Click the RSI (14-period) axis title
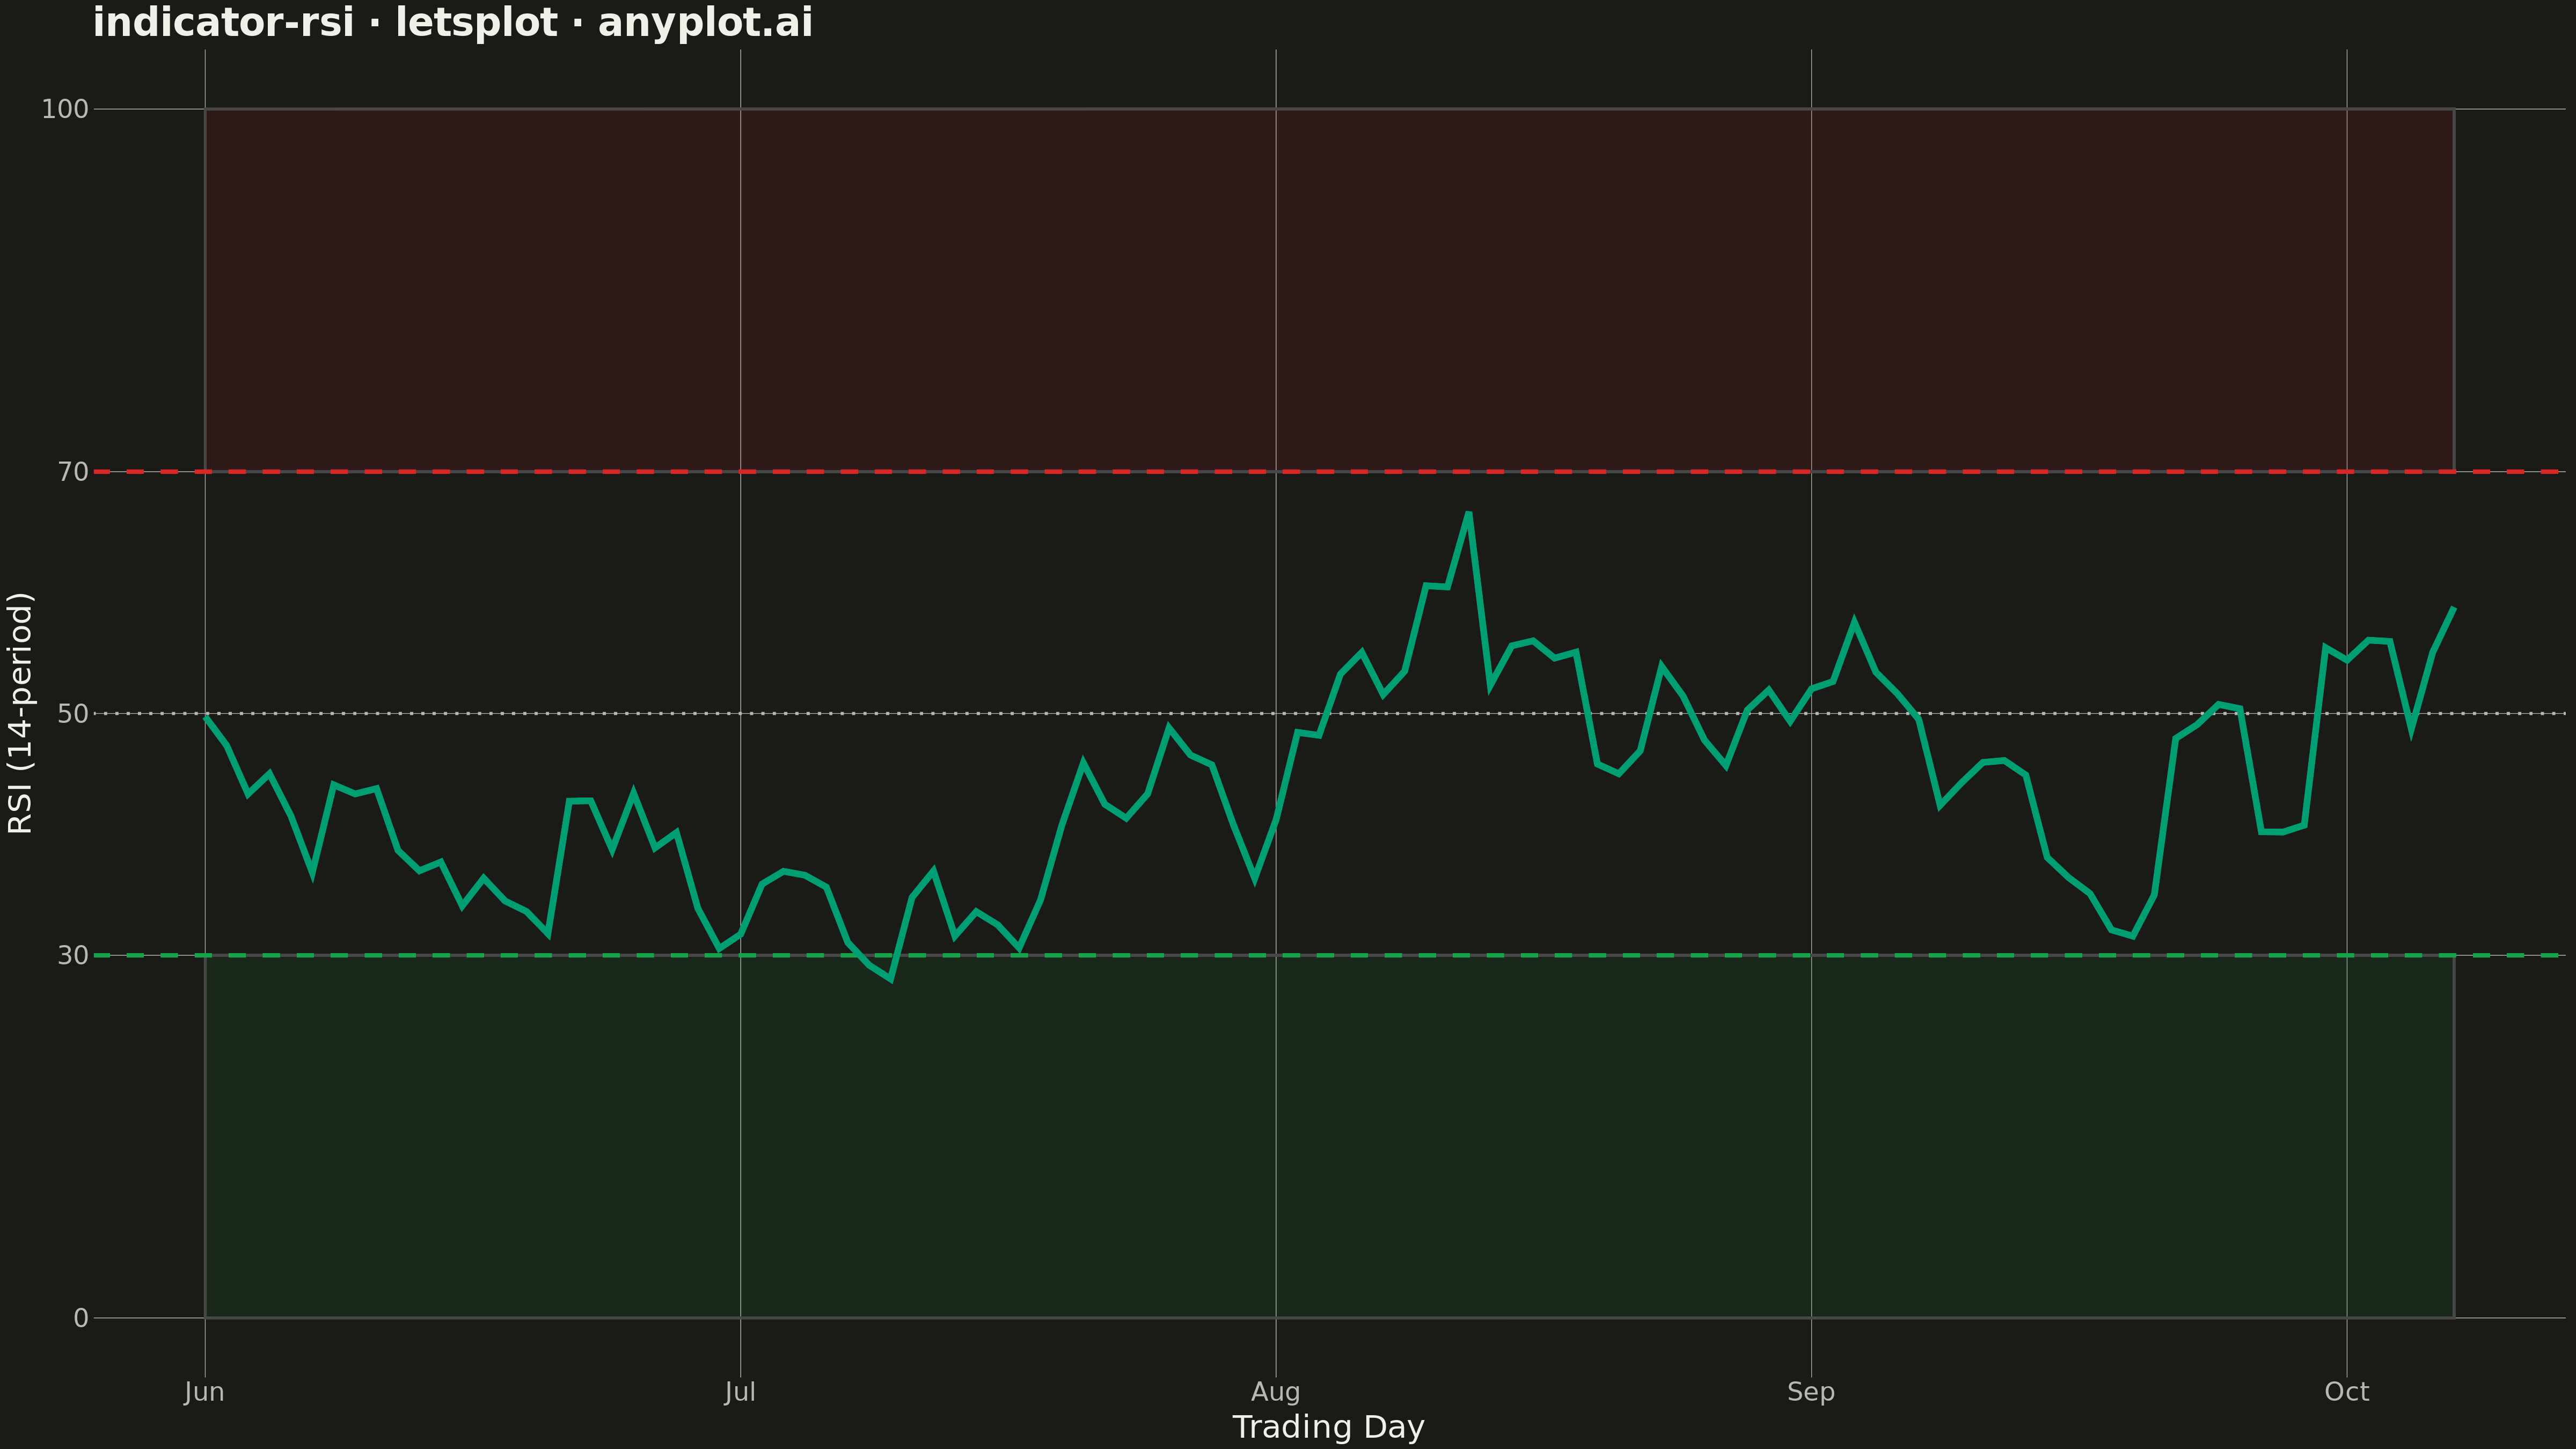Viewport: 2576px width, 1449px height. click(20, 713)
